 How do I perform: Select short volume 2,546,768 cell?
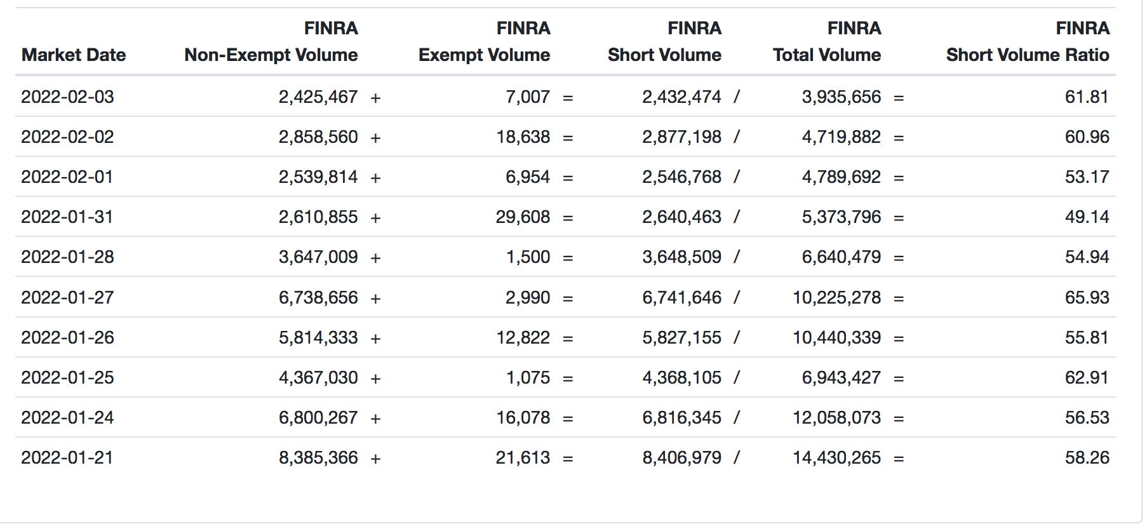tap(681, 177)
